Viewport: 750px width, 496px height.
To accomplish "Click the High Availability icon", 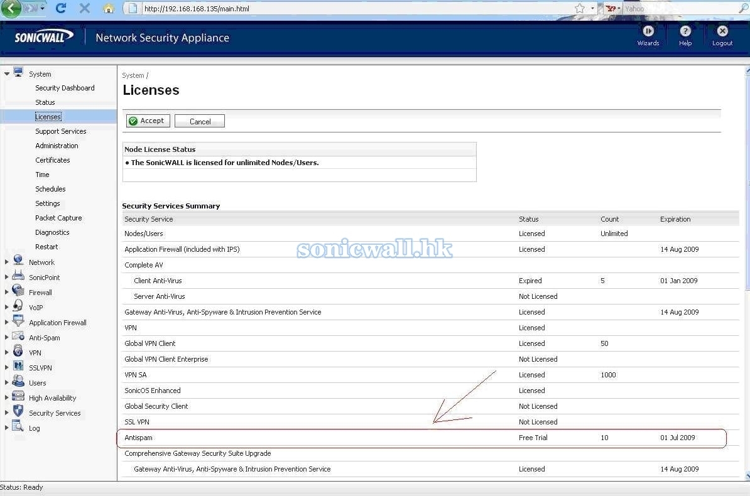I will click(18, 396).
